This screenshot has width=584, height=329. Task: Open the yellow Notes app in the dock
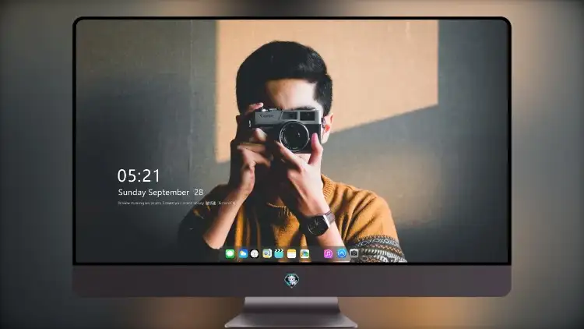coord(292,254)
